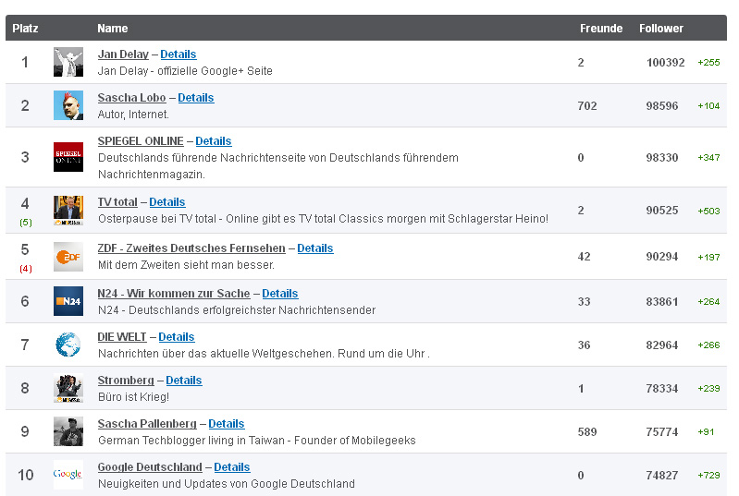Select the TV total profile image

tap(68, 211)
